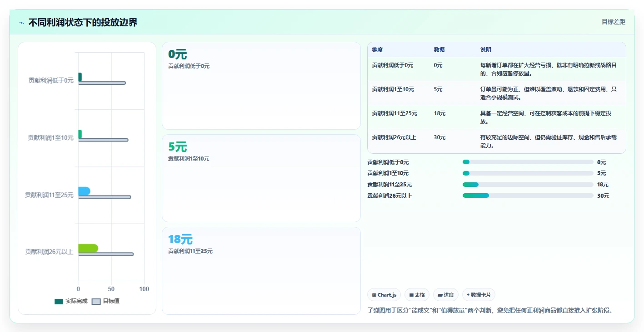Click the description starting 每新增订单都在扩大经营亏损
This screenshot has width=644, height=332.
[x=549, y=69]
